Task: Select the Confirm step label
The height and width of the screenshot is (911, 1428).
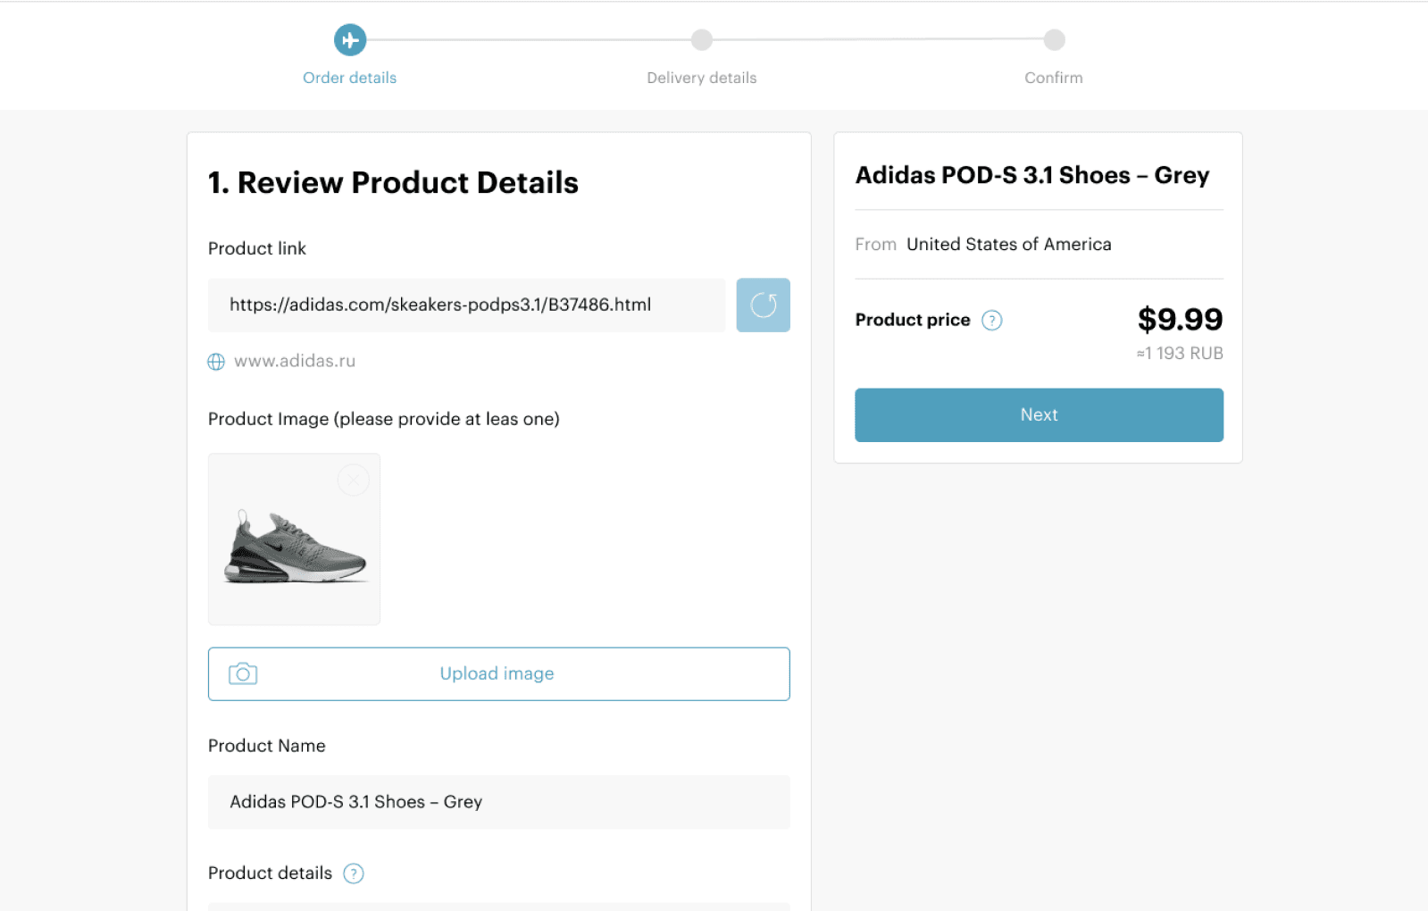Action: [1054, 78]
